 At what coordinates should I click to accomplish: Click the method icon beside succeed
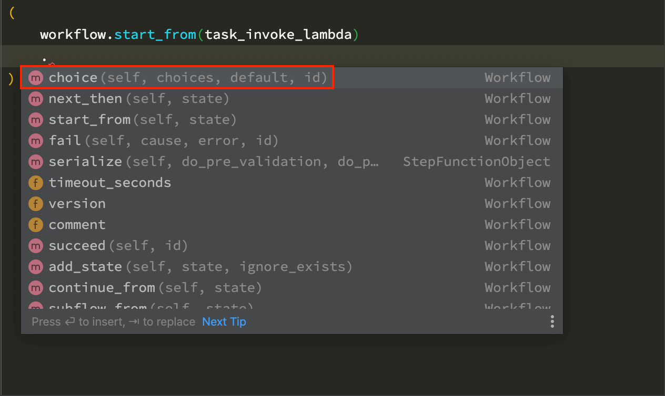pos(35,246)
